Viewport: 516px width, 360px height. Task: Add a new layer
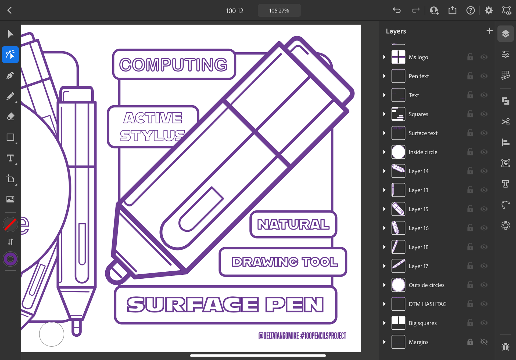coord(489,31)
